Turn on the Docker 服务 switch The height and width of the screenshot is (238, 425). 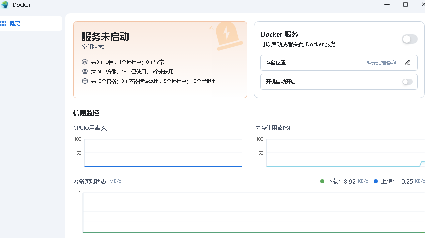[409, 39]
